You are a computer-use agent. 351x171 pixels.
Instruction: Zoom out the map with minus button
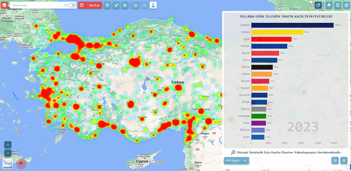pyautogui.click(x=8, y=153)
